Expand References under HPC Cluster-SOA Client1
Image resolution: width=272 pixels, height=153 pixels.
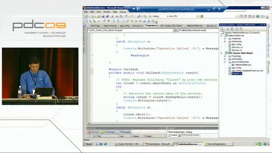click(225, 59)
